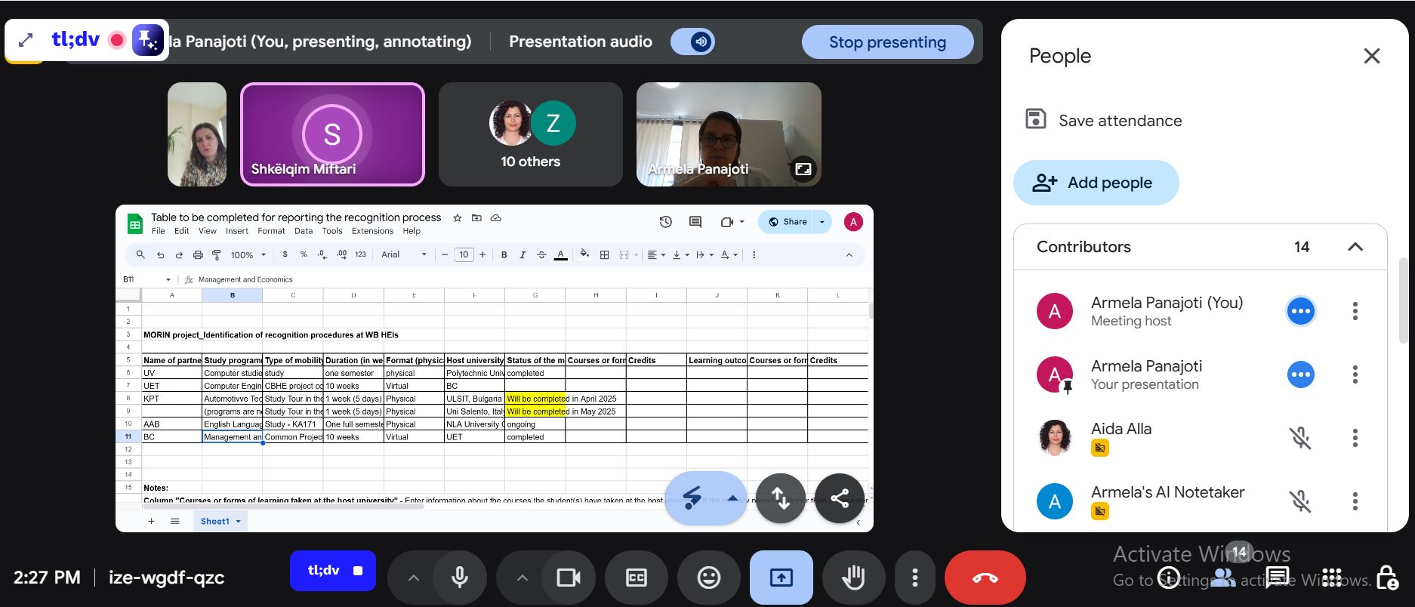Open more options three-dot menu in bottom bar
This screenshot has width=1415, height=607.
point(914,578)
